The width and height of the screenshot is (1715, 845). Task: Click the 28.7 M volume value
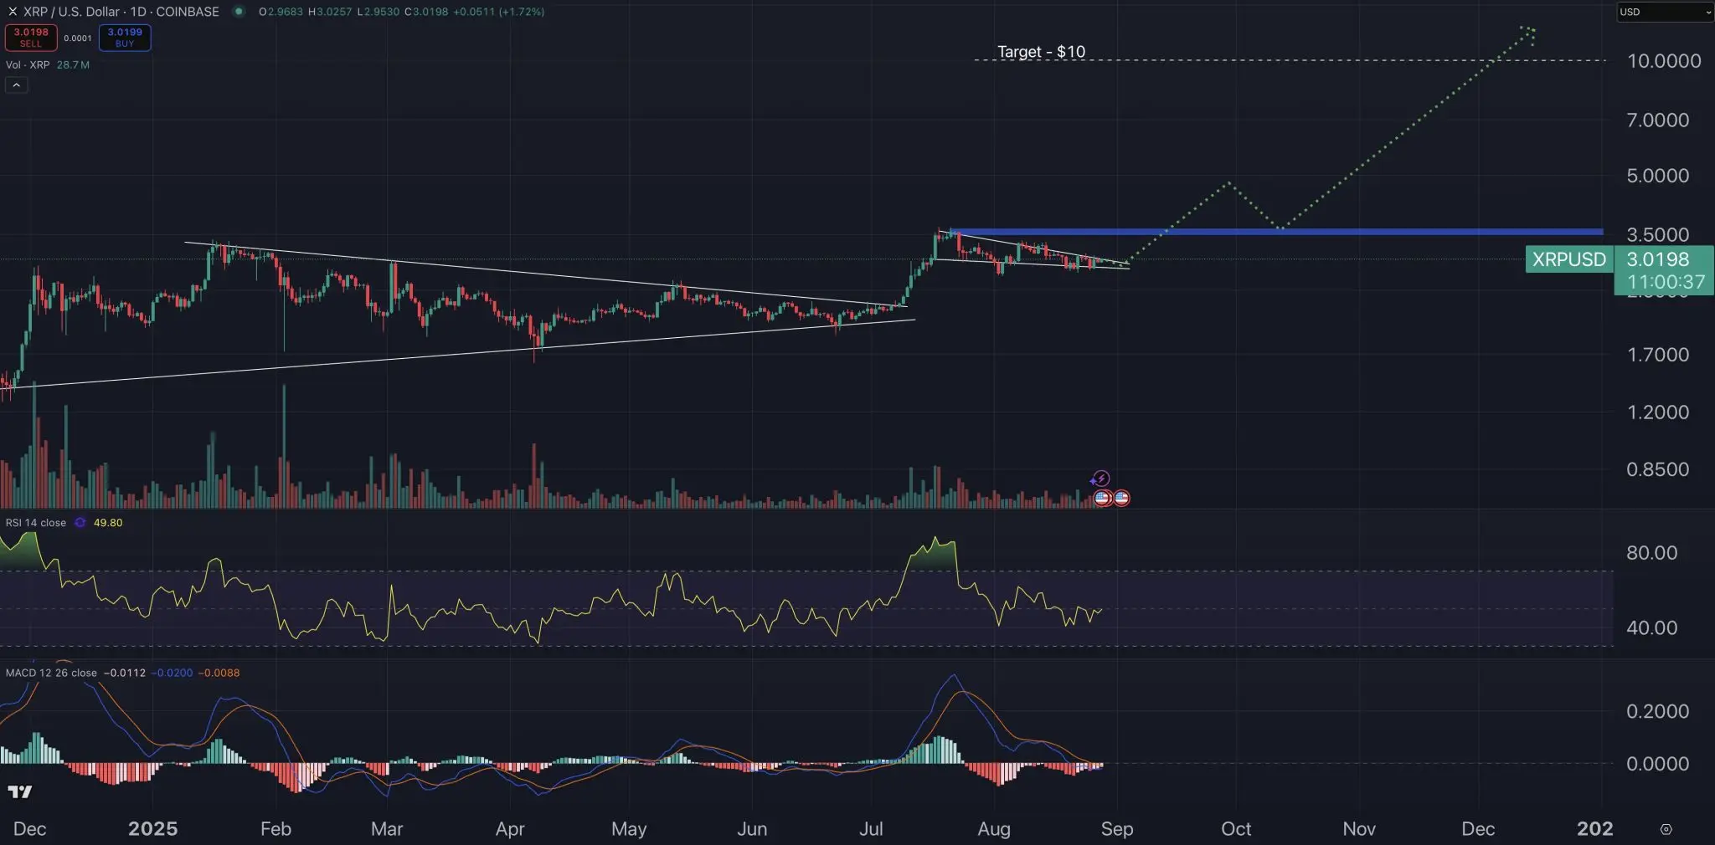pyautogui.click(x=73, y=64)
